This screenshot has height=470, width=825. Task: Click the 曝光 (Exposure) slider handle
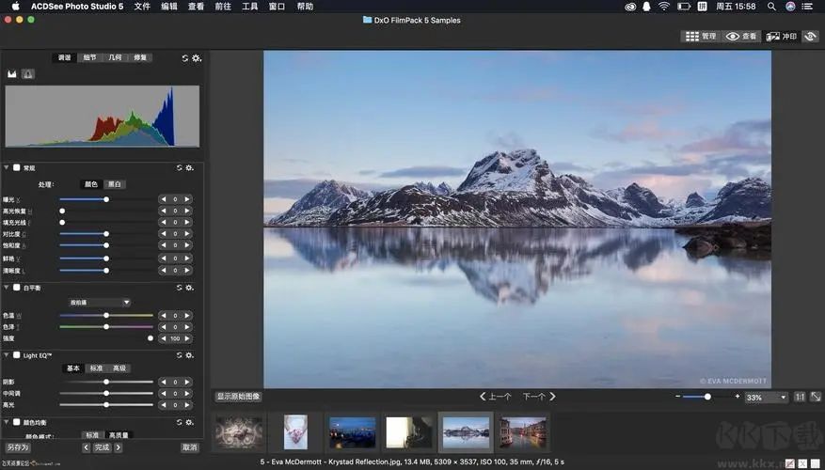pyautogui.click(x=106, y=199)
